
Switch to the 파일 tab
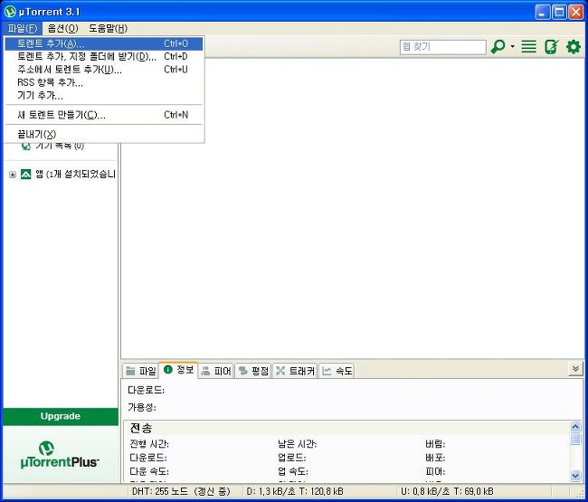141,371
